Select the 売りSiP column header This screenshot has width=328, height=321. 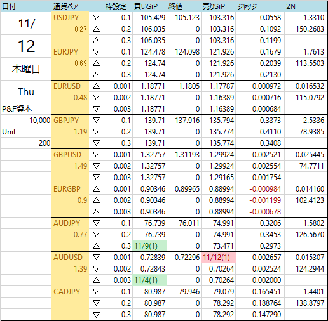[214, 6]
